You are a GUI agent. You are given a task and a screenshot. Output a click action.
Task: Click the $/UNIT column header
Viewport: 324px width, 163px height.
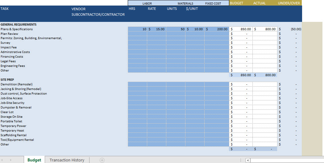pyautogui.click(x=192, y=9)
